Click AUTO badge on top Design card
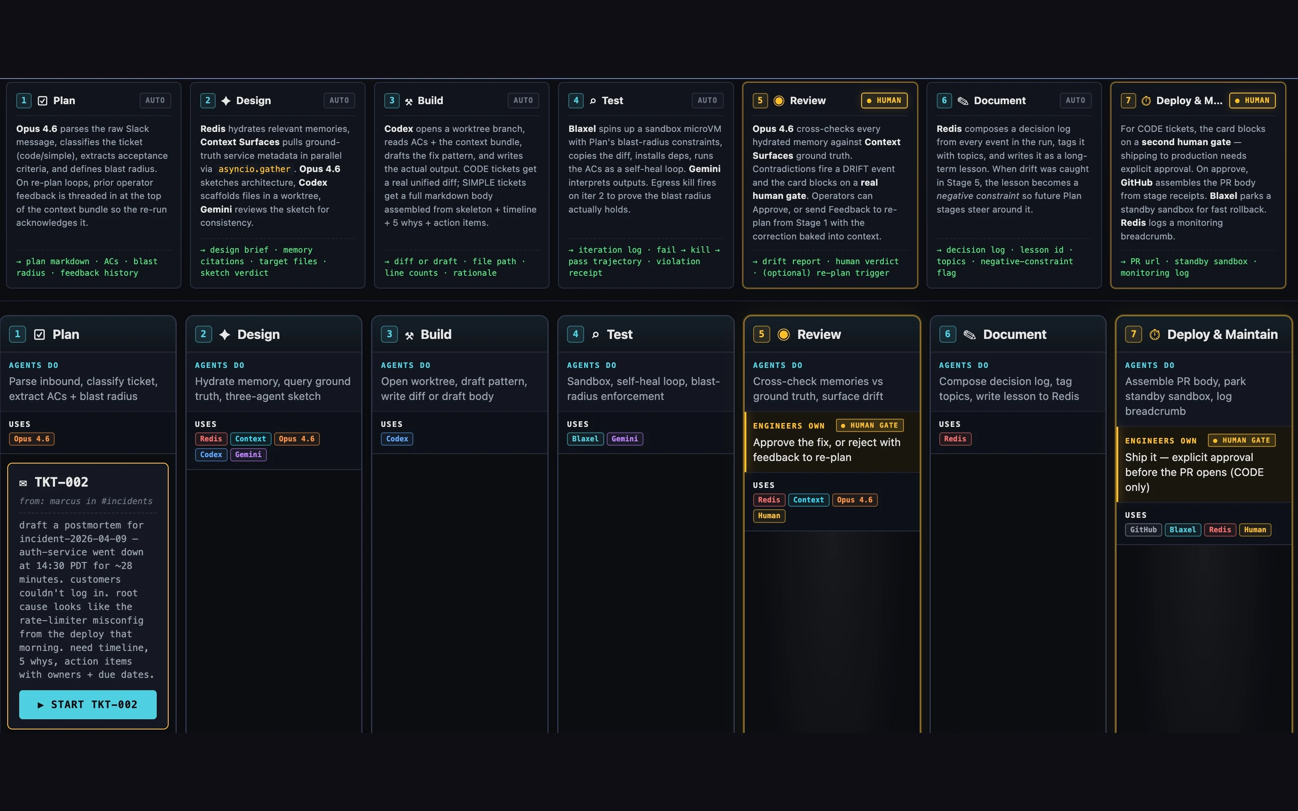This screenshot has width=1298, height=811. pos(339,100)
